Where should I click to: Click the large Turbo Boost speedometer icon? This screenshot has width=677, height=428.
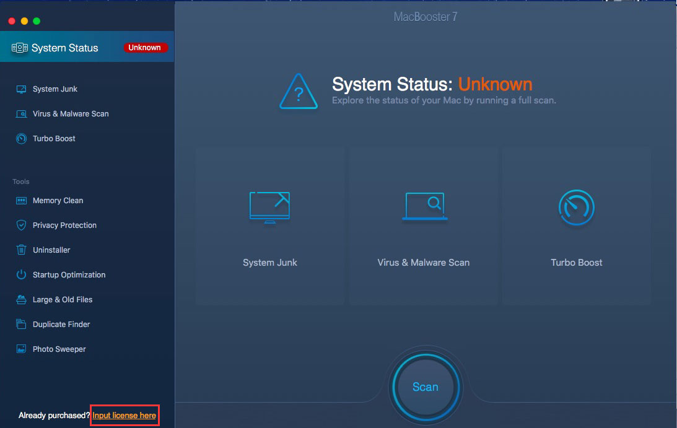577,207
